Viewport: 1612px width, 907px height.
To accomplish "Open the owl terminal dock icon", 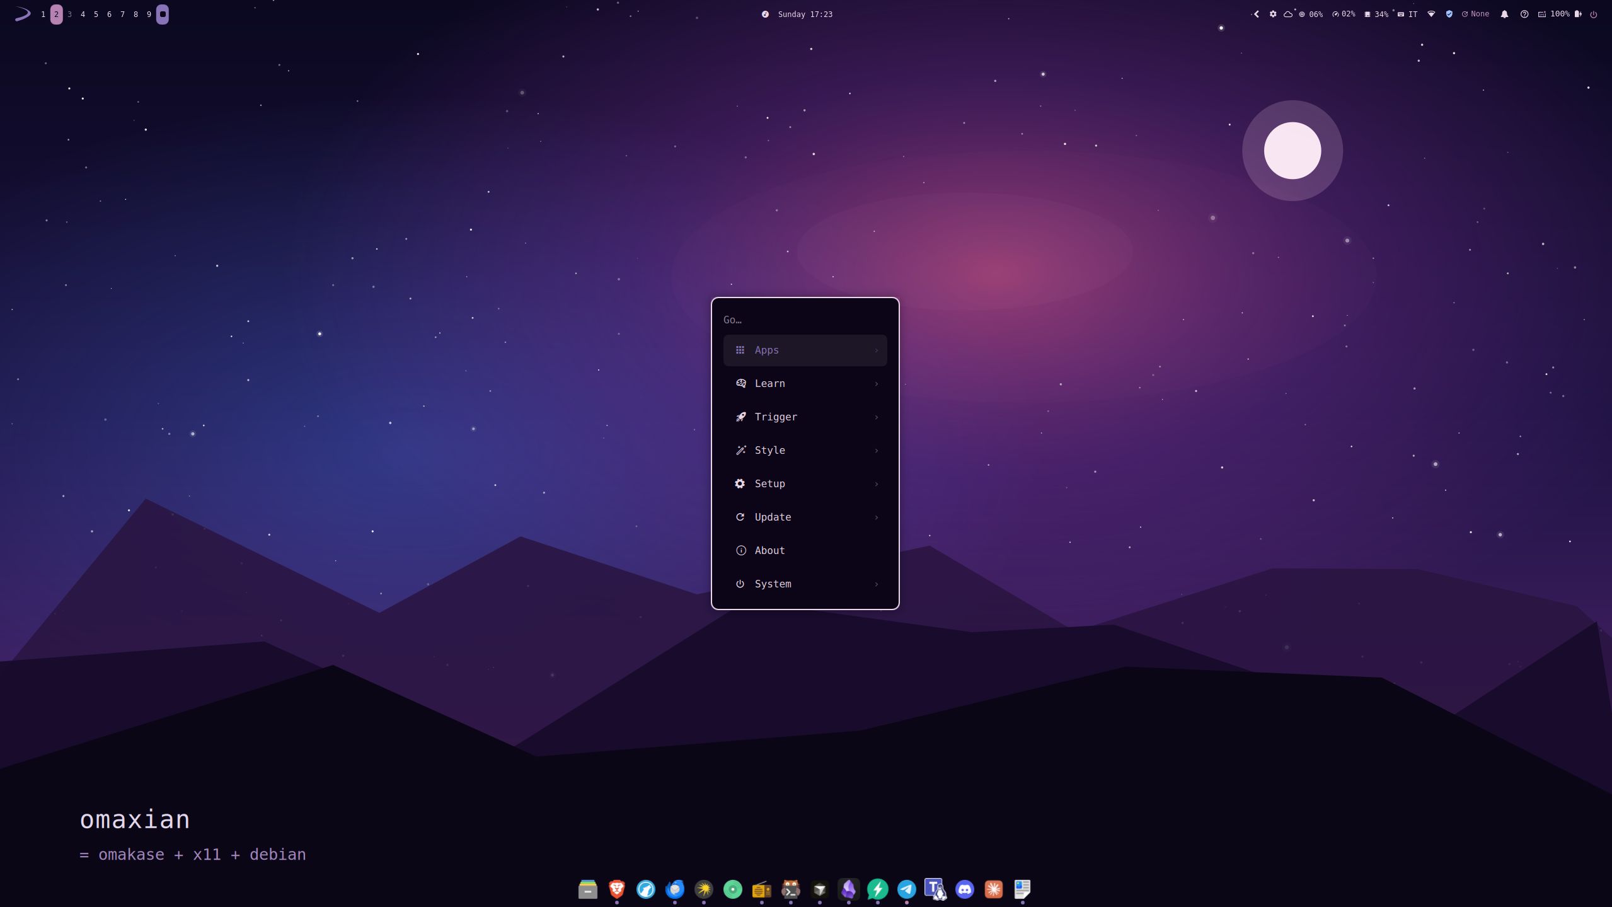I will (x=791, y=889).
